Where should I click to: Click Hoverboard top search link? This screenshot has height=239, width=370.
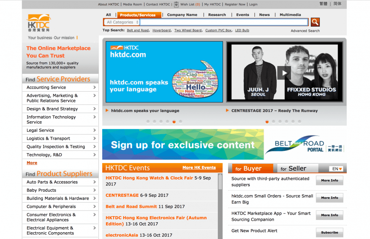coord(161,30)
